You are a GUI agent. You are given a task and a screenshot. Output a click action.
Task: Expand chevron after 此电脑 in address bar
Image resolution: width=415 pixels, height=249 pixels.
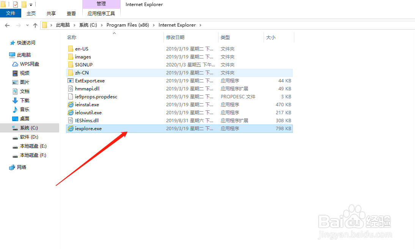click(74, 25)
